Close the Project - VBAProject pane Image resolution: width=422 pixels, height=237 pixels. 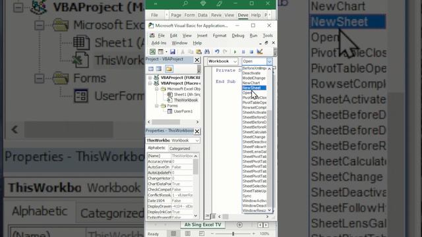pos(197,60)
